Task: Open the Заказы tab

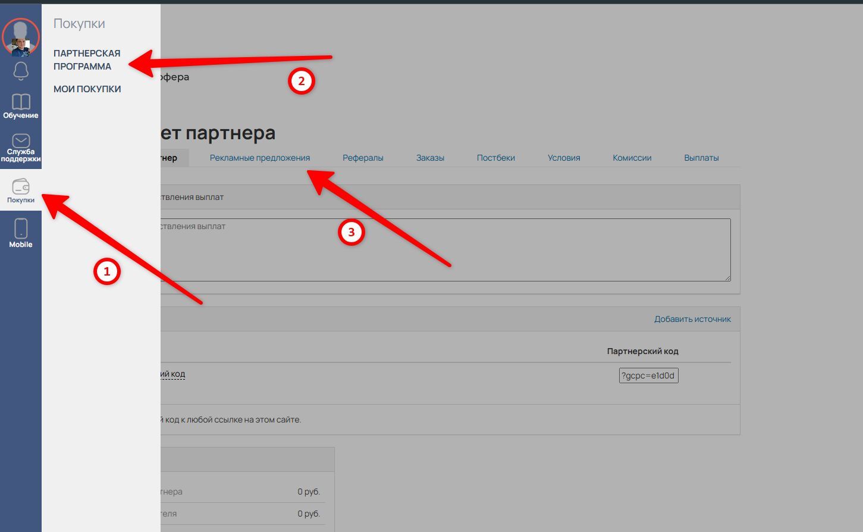Action: click(x=430, y=158)
